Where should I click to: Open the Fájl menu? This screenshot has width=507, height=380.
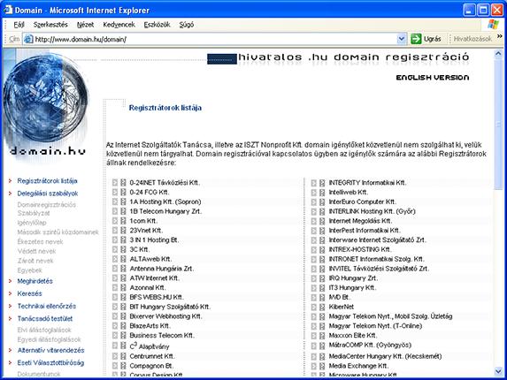pos(19,25)
